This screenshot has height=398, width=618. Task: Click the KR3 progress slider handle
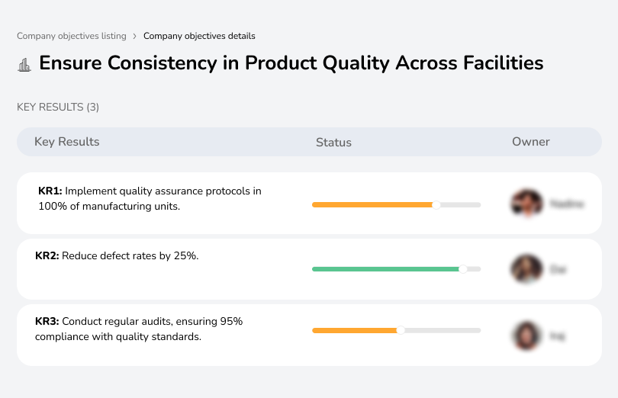(401, 330)
